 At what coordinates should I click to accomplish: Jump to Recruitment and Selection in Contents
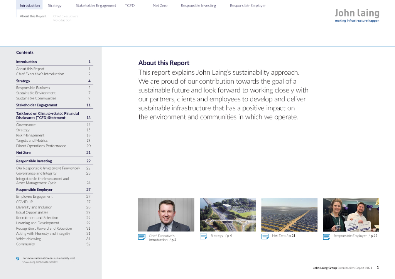pyautogui.click(x=53, y=218)
